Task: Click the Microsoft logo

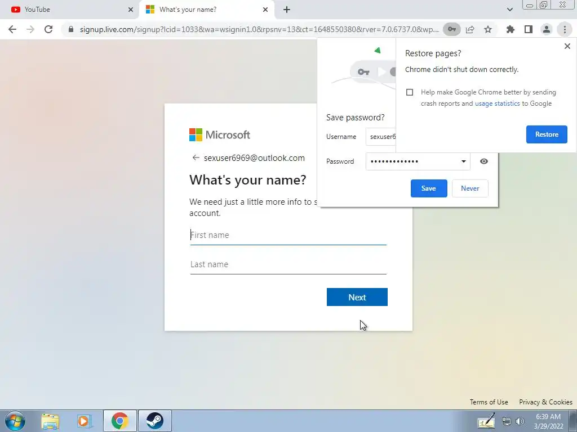Action: 220,135
